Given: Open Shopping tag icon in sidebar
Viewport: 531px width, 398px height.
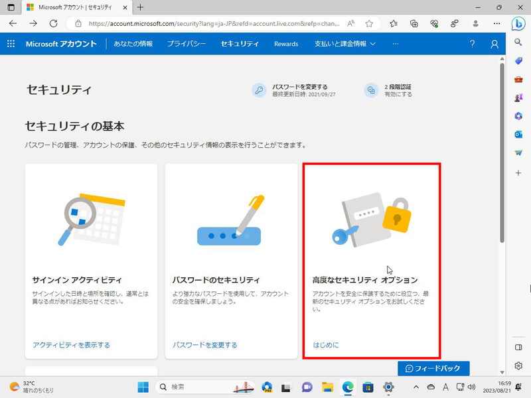Looking at the screenshot, I should coord(518,61).
